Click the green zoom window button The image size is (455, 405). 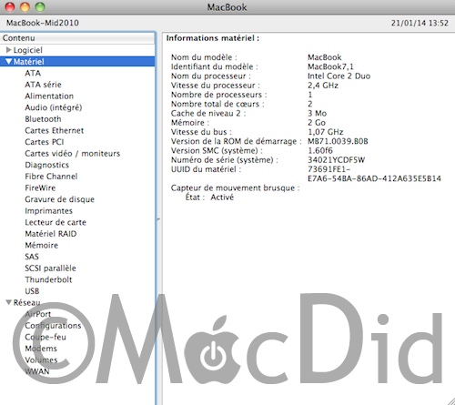40,6
